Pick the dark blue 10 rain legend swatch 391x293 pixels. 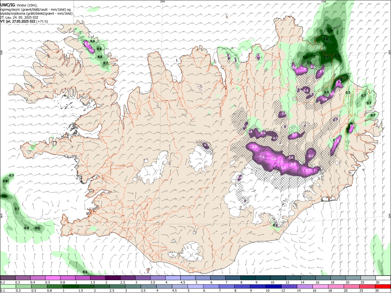click(x=273, y=286)
